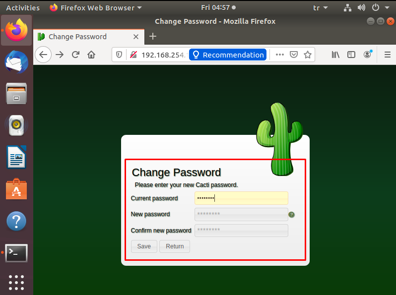Click the New password field
This screenshot has width=396, height=295.
(241, 214)
